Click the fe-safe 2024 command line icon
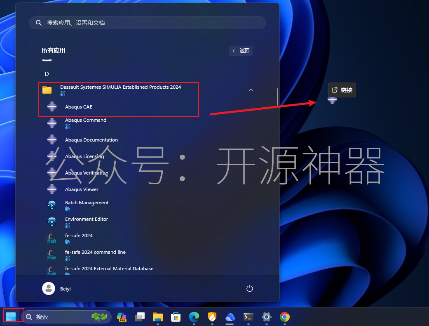 click(x=52, y=255)
